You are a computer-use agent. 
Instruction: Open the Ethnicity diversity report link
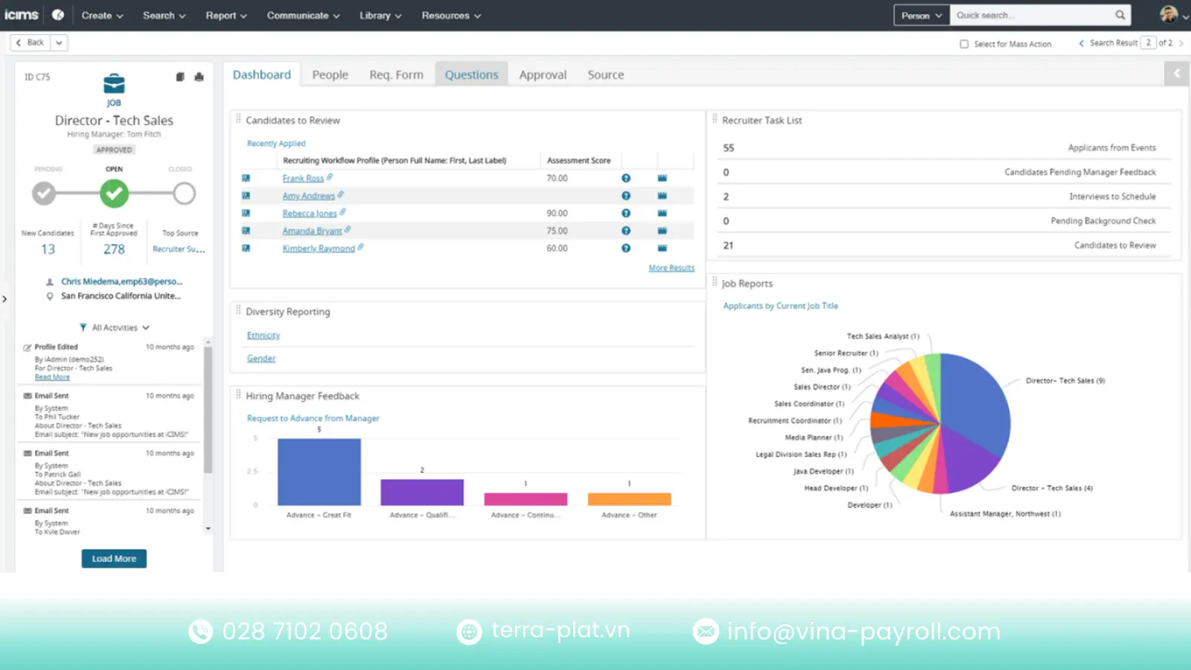coord(264,336)
